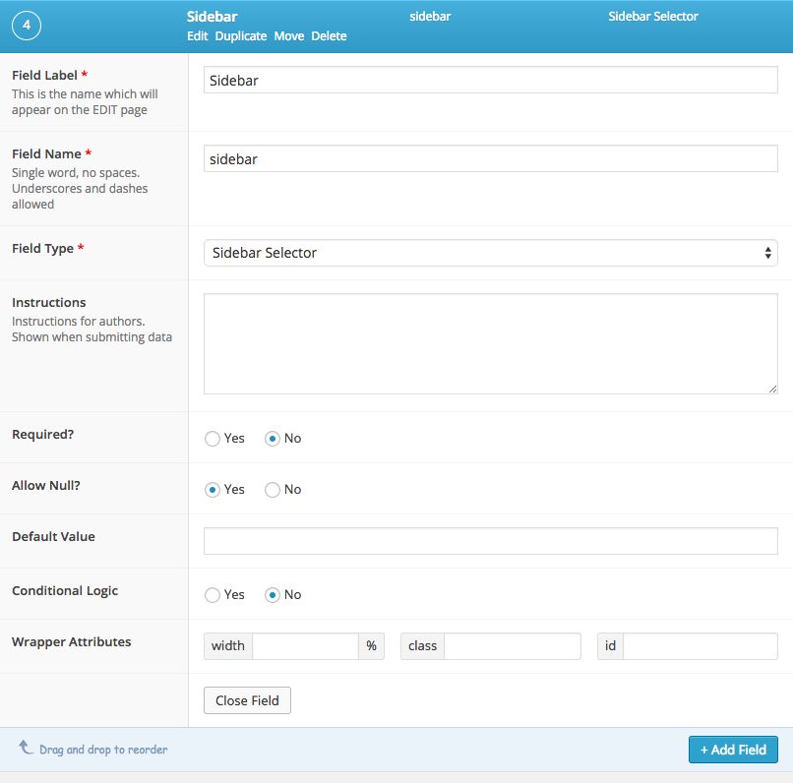Focus the Default Value text box

490,541
